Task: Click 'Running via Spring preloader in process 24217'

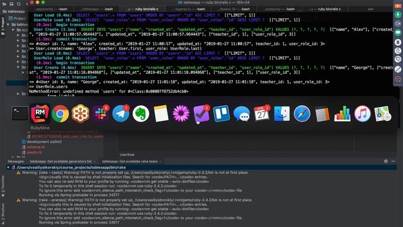Action: pos(79,195)
